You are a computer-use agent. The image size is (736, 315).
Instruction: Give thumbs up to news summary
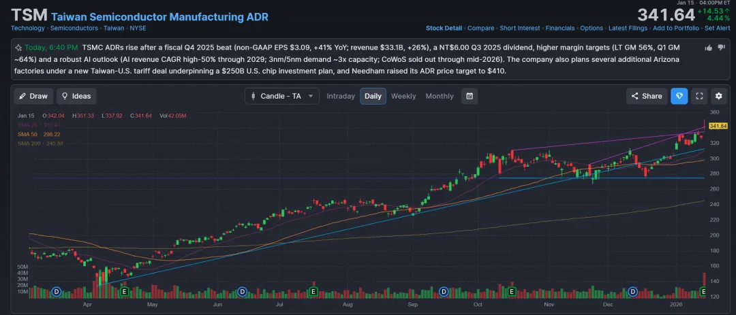point(709,48)
